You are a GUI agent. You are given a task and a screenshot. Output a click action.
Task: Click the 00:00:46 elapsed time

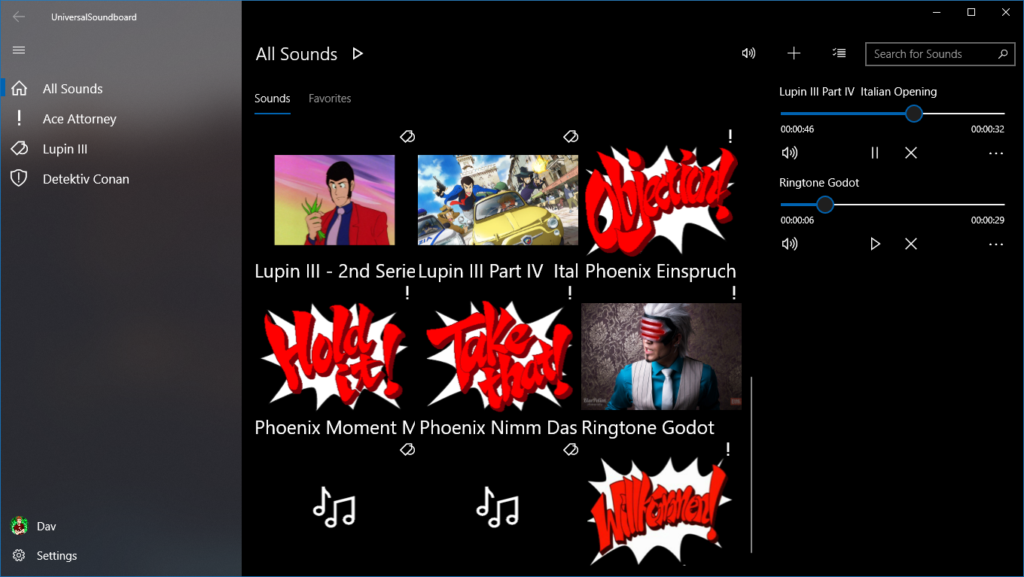797,129
